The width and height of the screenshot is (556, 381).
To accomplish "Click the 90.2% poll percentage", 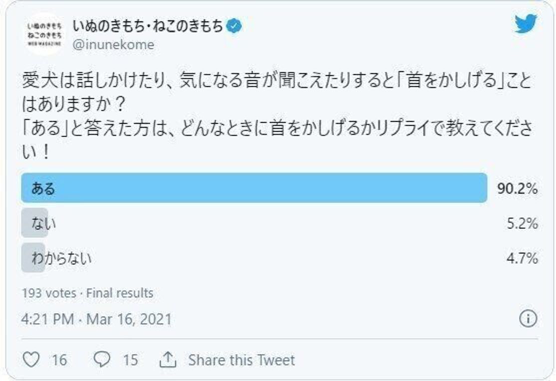I will click(x=517, y=189).
